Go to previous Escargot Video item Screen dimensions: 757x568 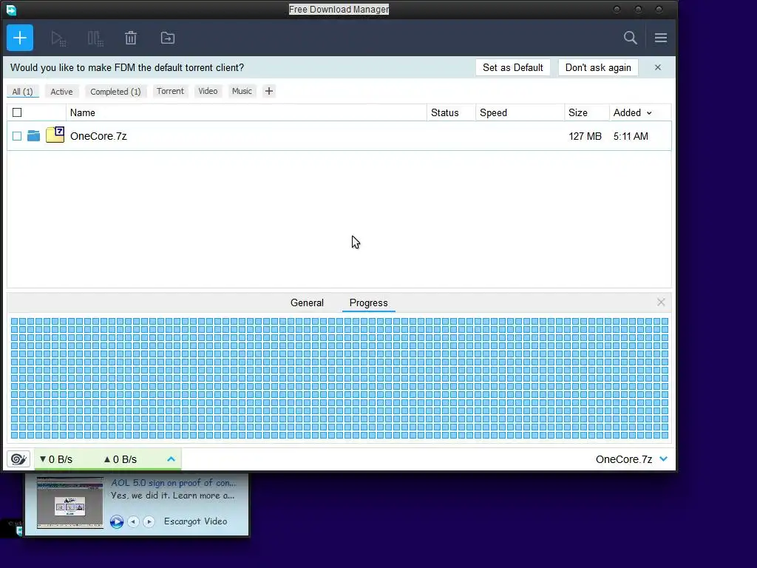point(133,521)
